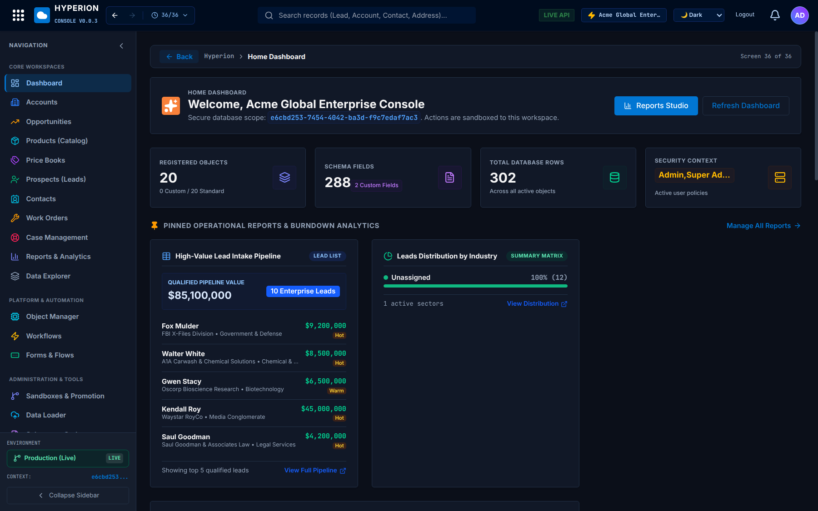Collapse navigation with the chevron icon
This screenshot has height=511, width=818.
[121, 46]
